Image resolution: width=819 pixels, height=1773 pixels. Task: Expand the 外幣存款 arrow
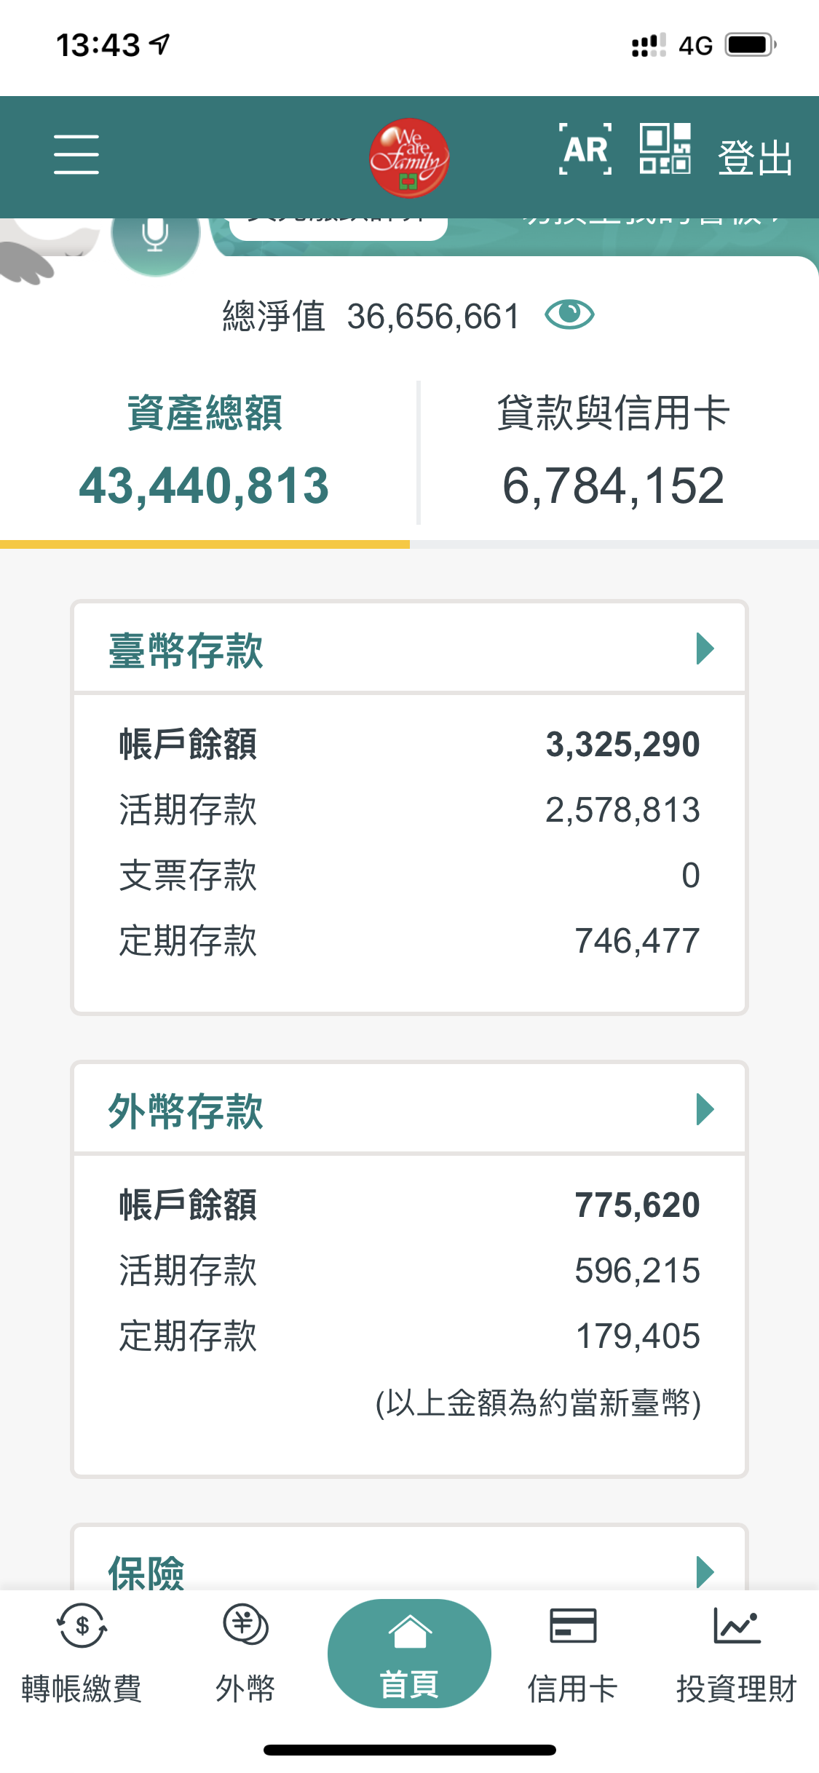pos(704,1110)
